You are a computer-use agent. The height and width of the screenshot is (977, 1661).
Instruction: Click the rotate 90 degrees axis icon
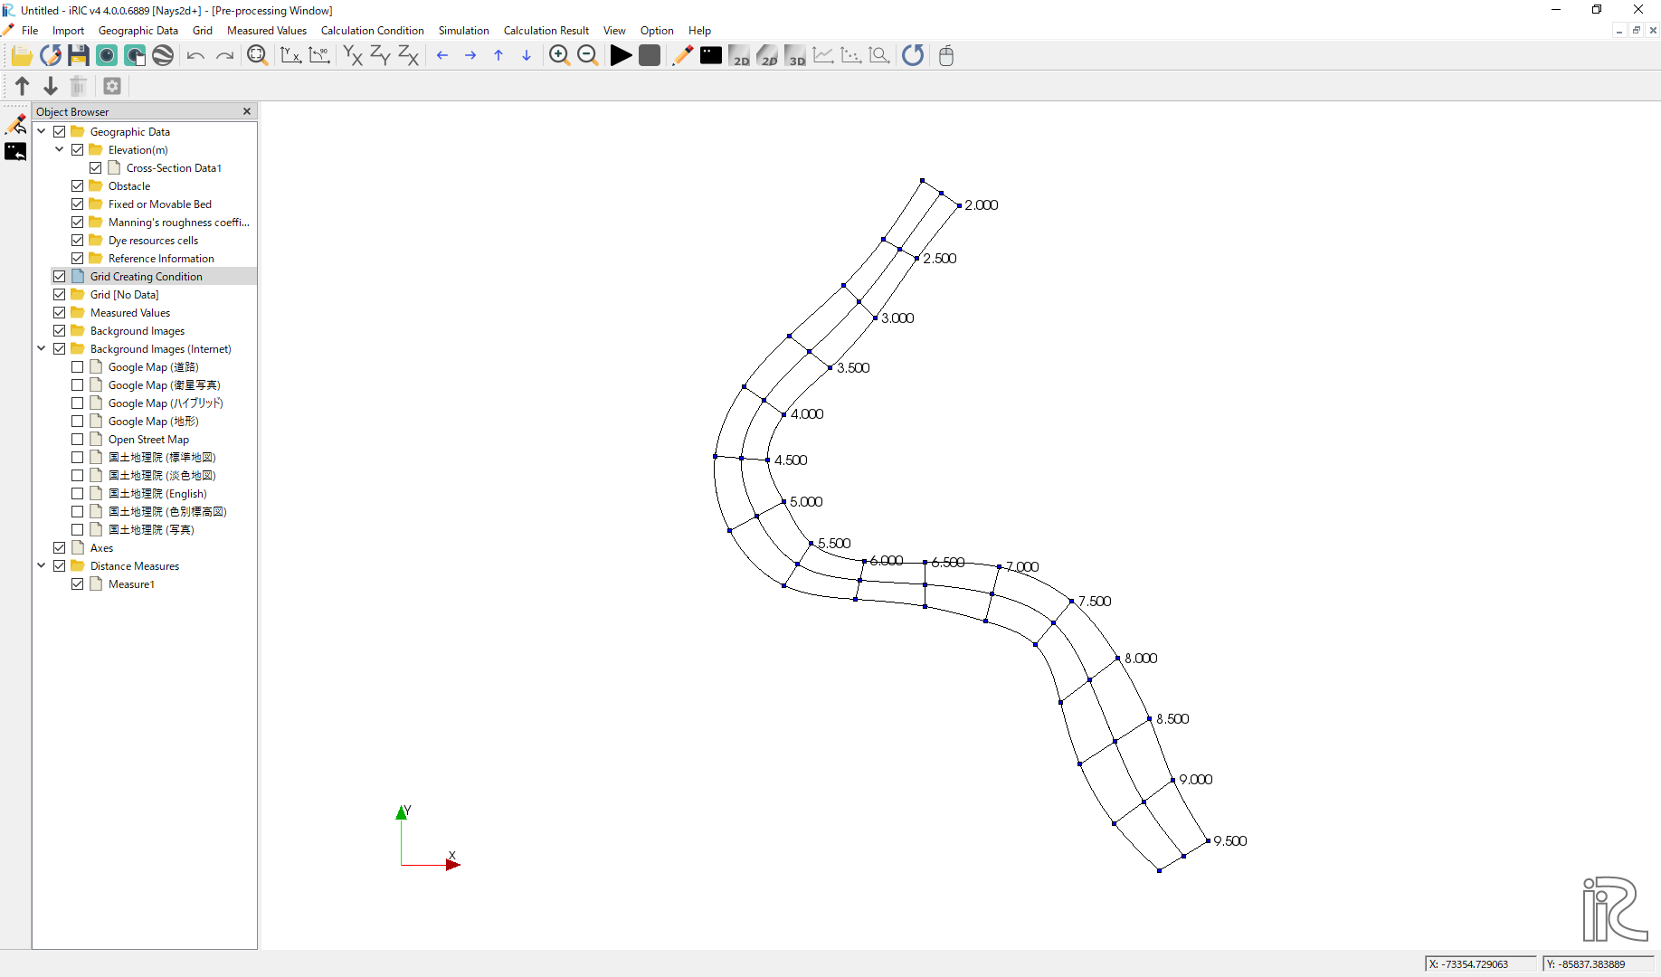tap(319, 56)
